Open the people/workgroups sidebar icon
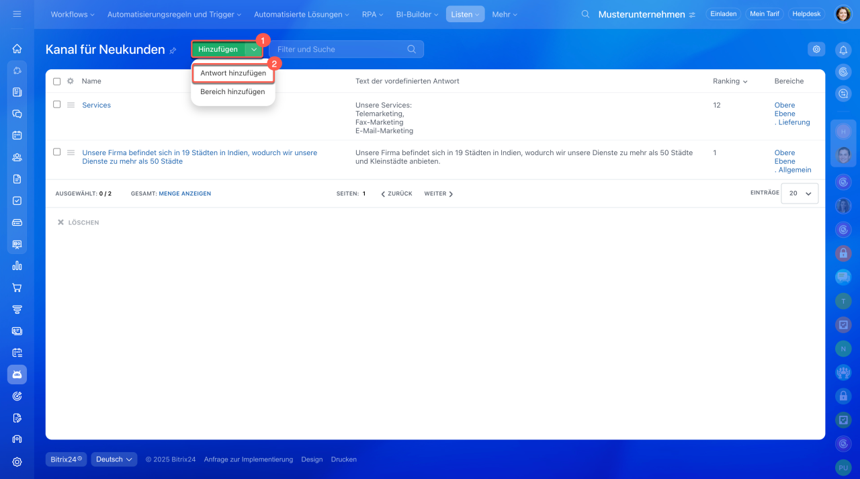The height and width of the screenshot is (479, 860). coord(17,157)
